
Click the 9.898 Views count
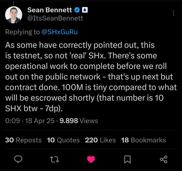[x=79, y=121]
